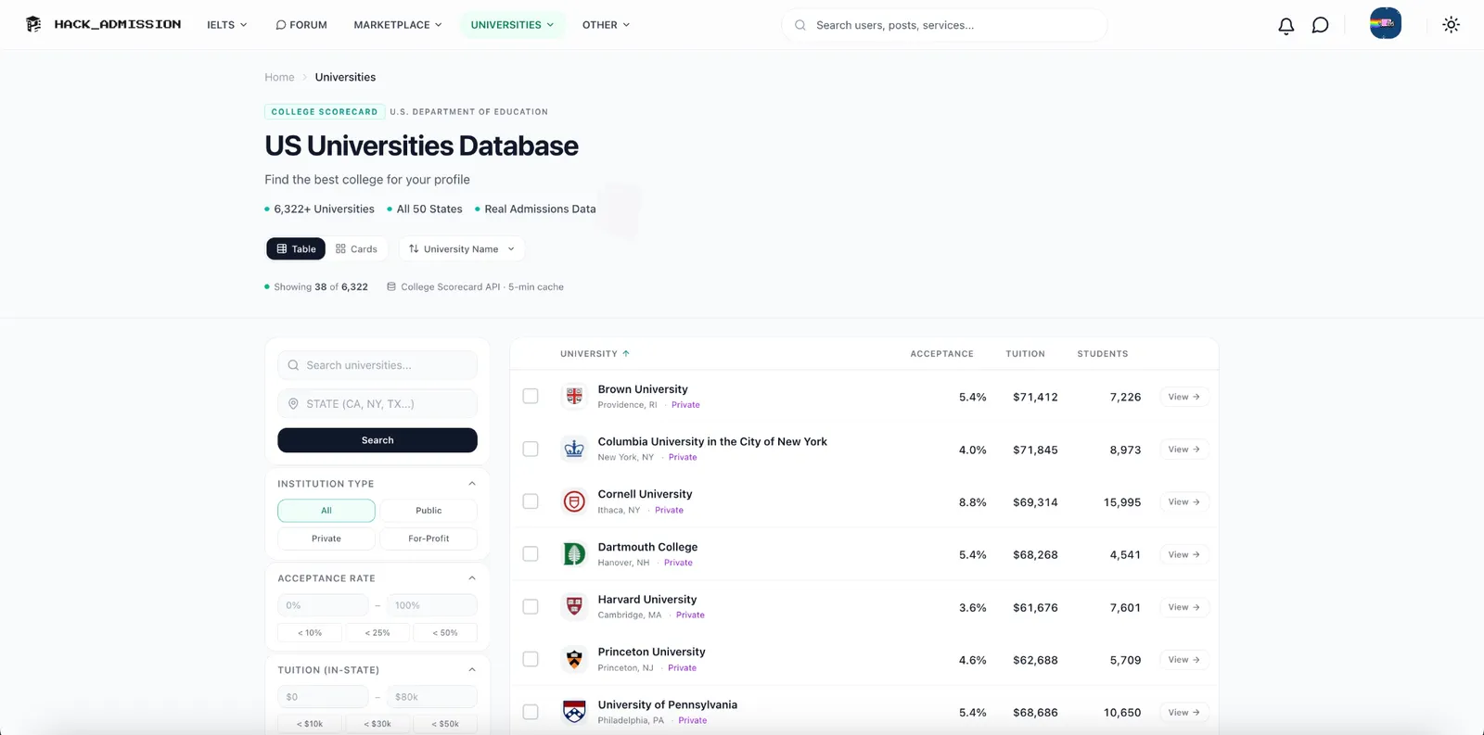Collapse the Tuition (In-State) section
The height and width of the screenshot is (735, 1484).
pos(472,670)
